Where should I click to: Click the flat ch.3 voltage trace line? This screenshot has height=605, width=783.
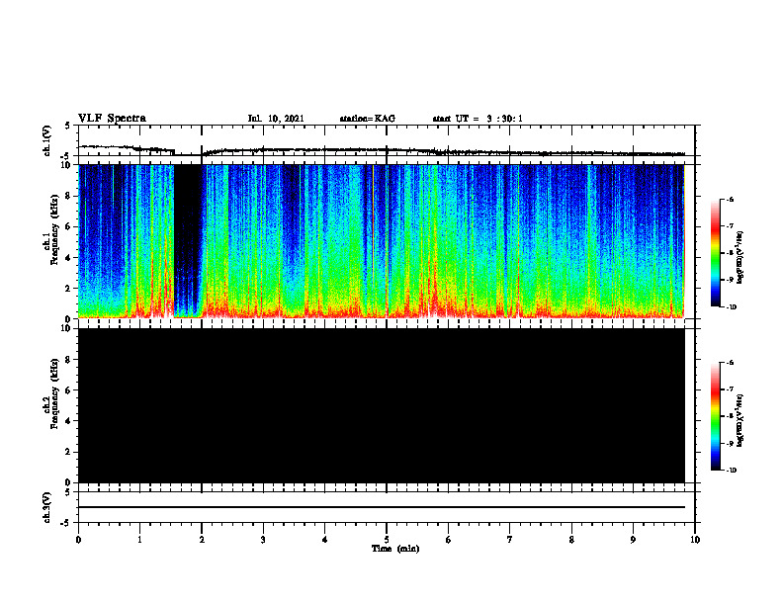point(382,507)
